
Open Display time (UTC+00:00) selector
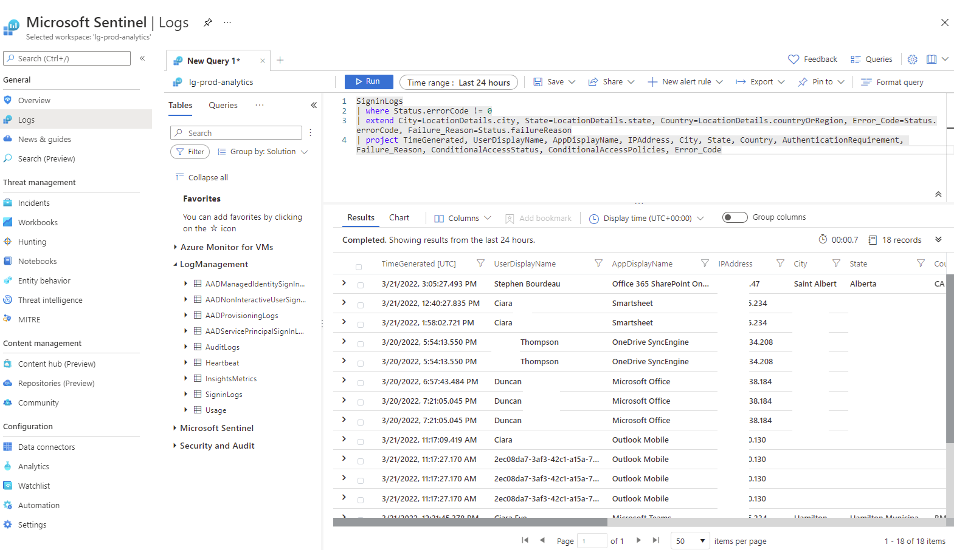pyautogui.click(x=646, y=218)
